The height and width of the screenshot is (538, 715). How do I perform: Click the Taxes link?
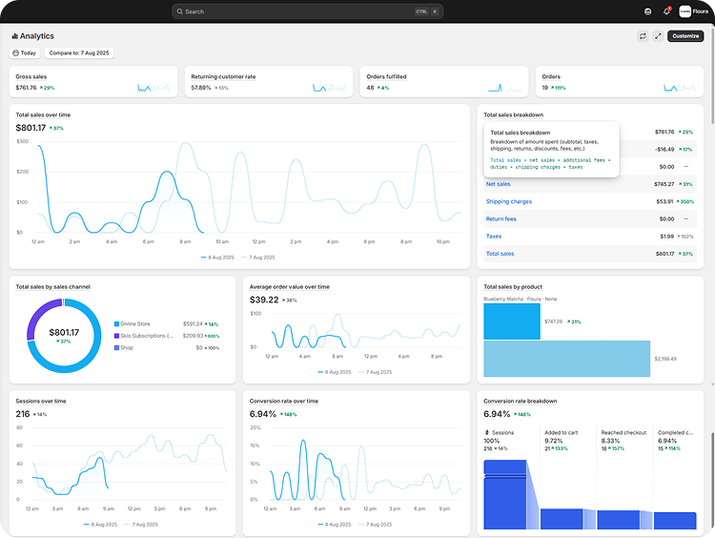494,237
